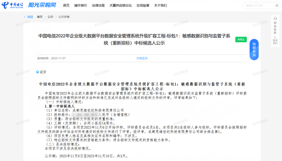This screenshot has height=161, width=282.
Task: Go to 法律法规 in top navigation
Action: (x=98, y=5)
